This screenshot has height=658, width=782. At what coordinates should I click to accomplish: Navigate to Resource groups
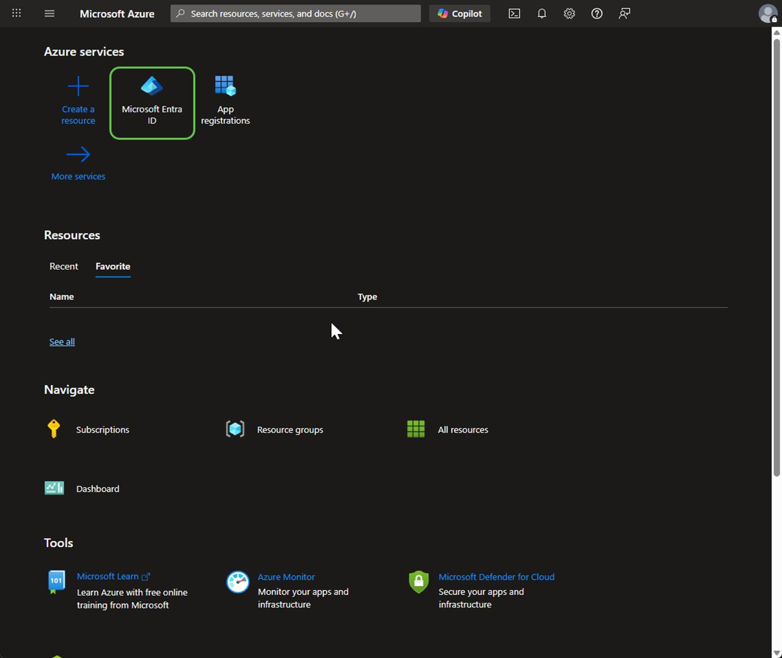click(x=290, y=430)
